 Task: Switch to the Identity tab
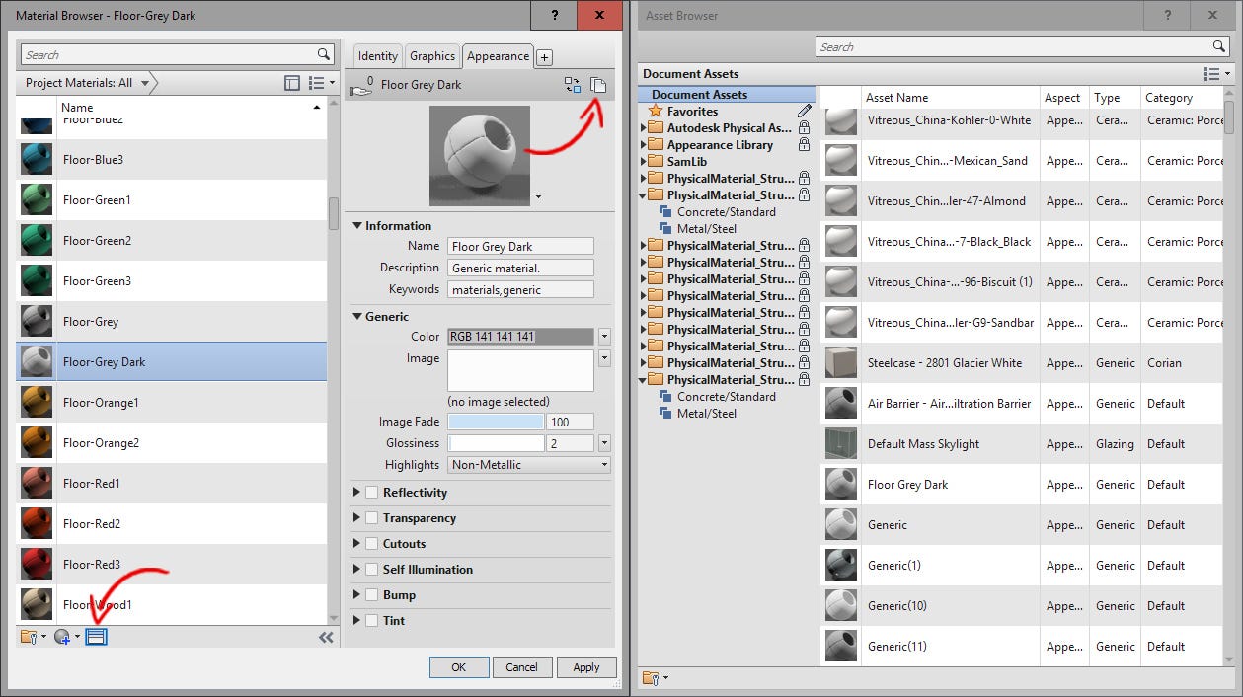tap(377, 56)
